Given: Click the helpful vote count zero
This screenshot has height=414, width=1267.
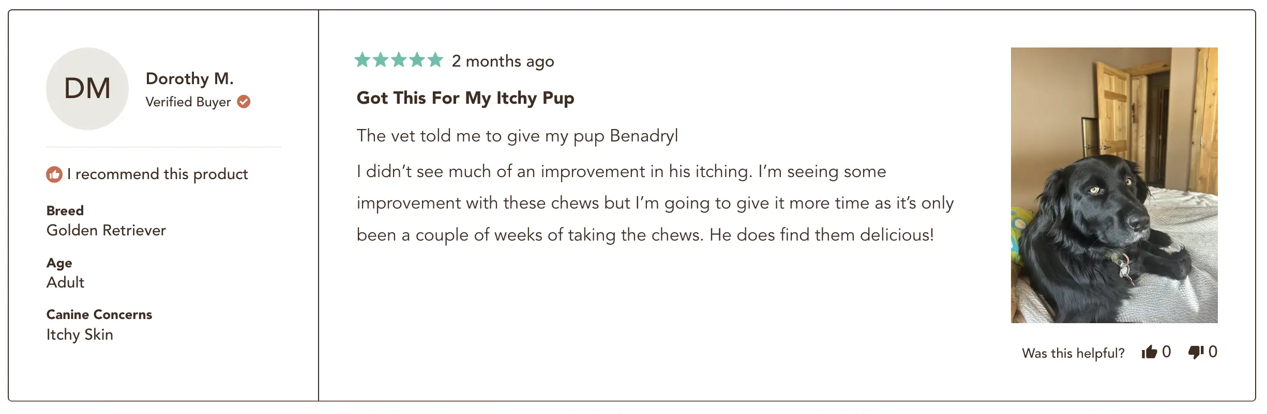Looking at the screenshot, I should 1167,352.
